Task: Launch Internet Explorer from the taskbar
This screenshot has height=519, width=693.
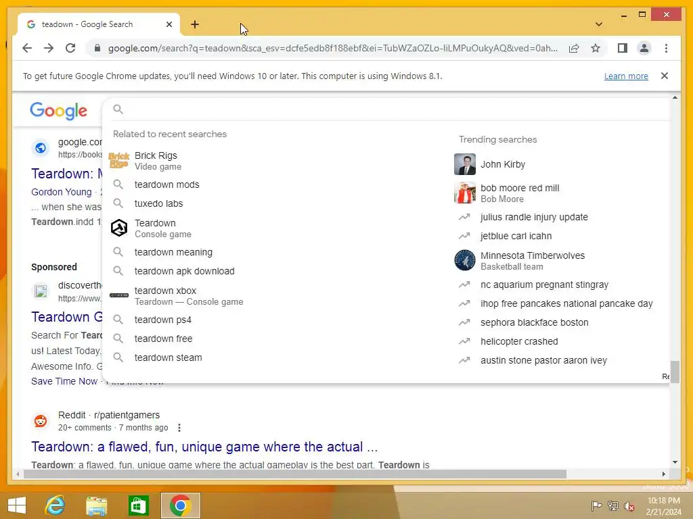Action: point(55,505)
